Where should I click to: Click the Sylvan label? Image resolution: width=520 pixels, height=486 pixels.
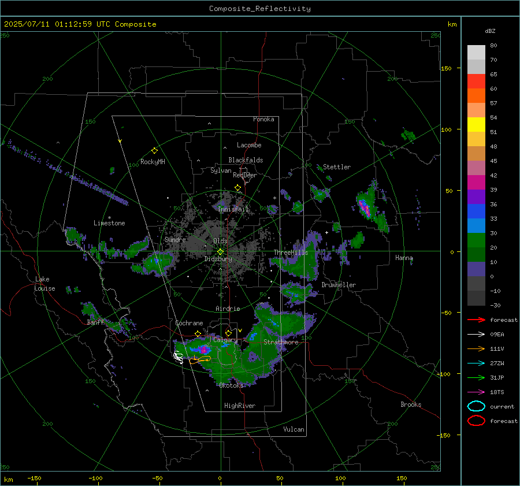click(221, 170)
